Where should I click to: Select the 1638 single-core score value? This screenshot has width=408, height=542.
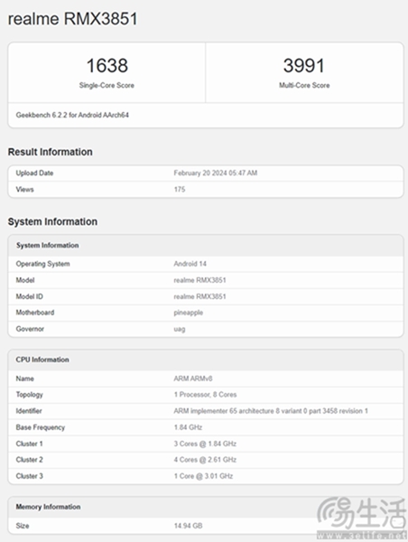point(107,66)
